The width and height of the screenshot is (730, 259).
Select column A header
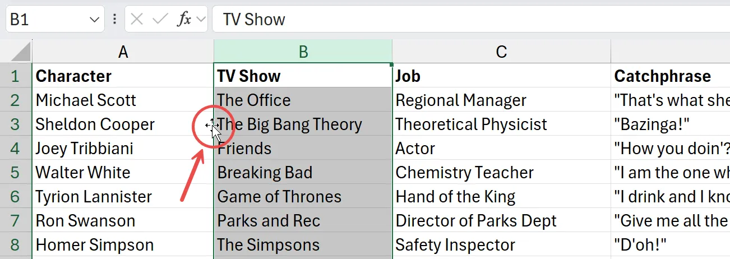(123, 52)
